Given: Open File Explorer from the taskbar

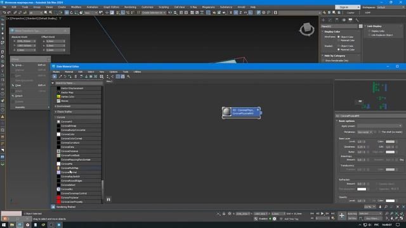Looking at the screenshot, I should [12, 225].
